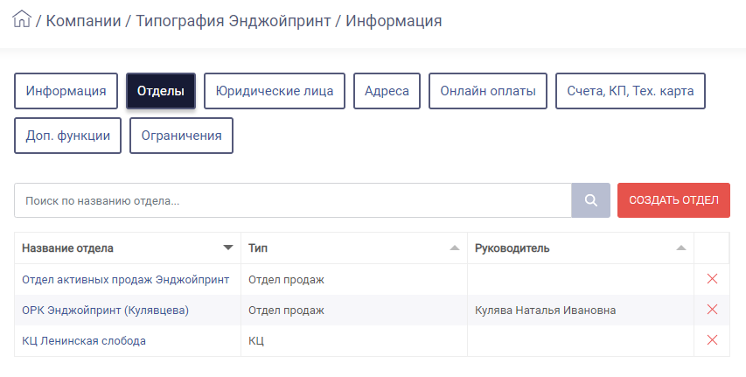
Task: Open Отдел активных продаж Энджойпринт link
Action: coord(126,279)
